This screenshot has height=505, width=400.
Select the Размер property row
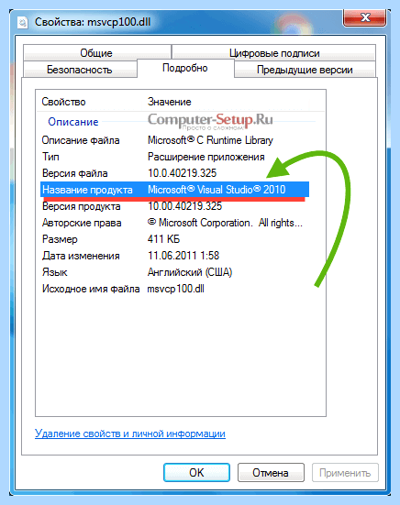[x=174, y=239]
